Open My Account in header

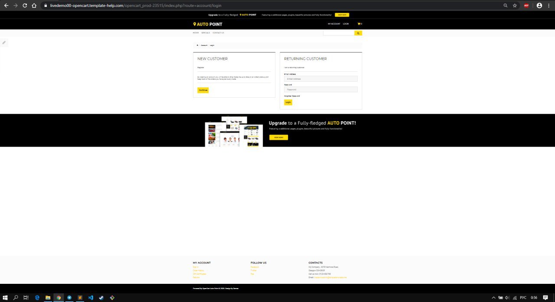[334, 24]
